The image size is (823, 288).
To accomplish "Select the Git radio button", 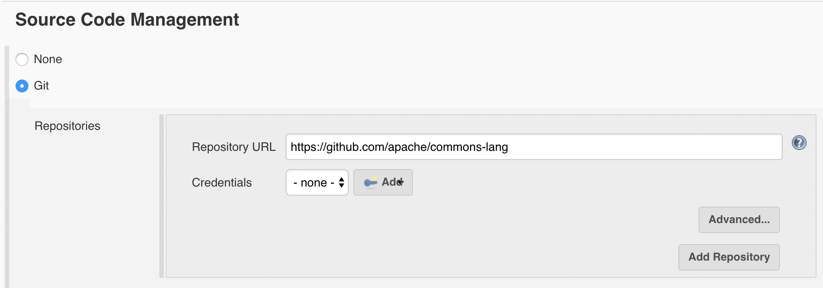I will [x=22, y=86].
